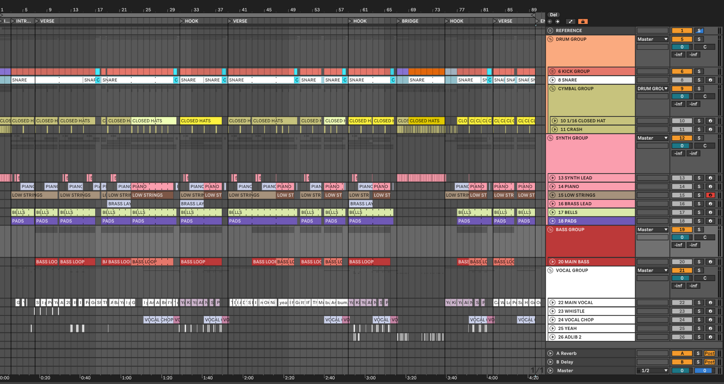The width and height of the screenshot is (724, 384).
Task: Adjust the BASS GROUP volume slider
Action: (x=682, y=237)
